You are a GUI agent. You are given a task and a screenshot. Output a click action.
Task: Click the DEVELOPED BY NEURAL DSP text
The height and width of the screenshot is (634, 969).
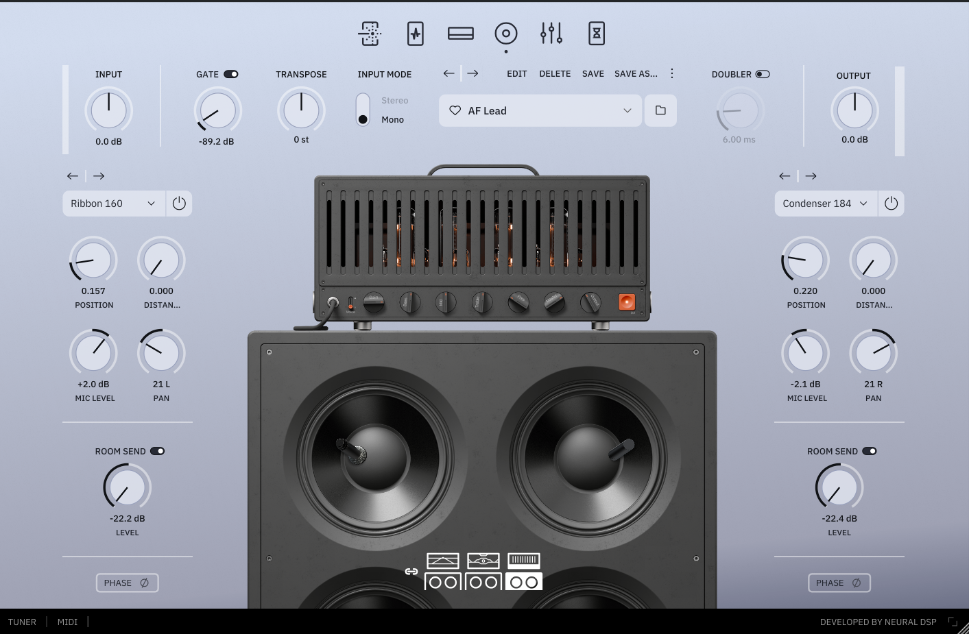point(878,622)
